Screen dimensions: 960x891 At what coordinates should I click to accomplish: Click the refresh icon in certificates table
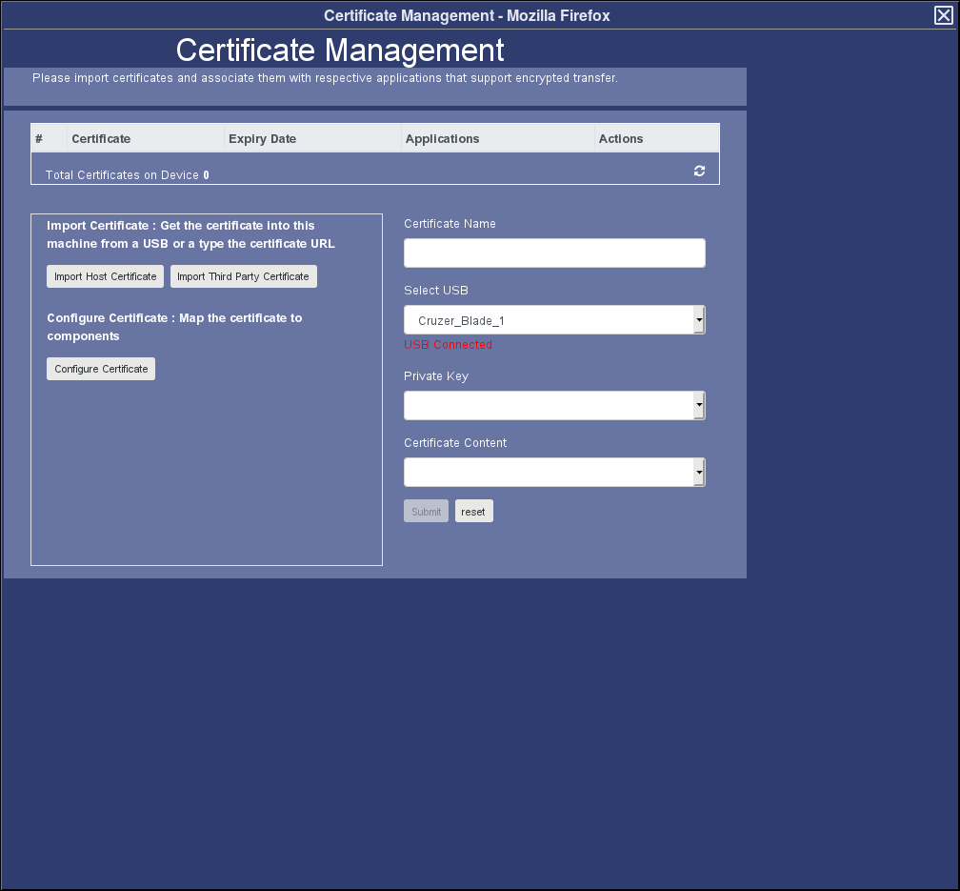click(x=700, y=171)
